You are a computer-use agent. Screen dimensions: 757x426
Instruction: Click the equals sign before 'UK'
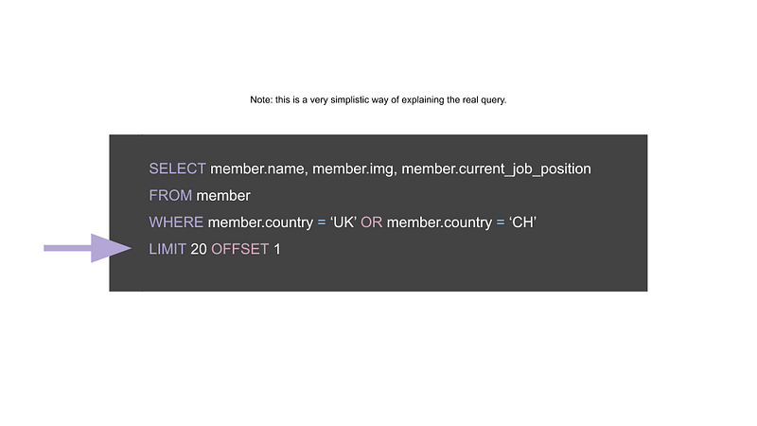[x=322, y=222]
